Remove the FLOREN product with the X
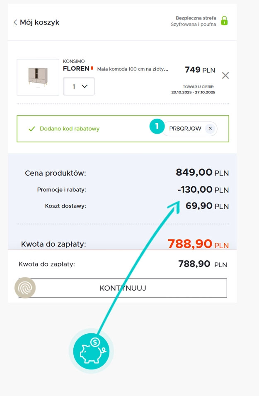This screenshot has width=259, height=396. [x=225, y=76]
